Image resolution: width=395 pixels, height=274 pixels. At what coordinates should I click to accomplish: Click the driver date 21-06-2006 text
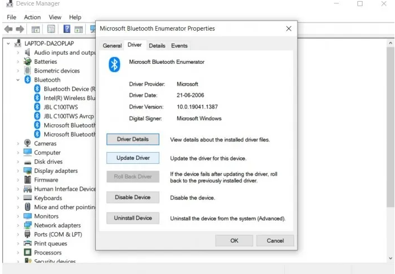(190, 95)
